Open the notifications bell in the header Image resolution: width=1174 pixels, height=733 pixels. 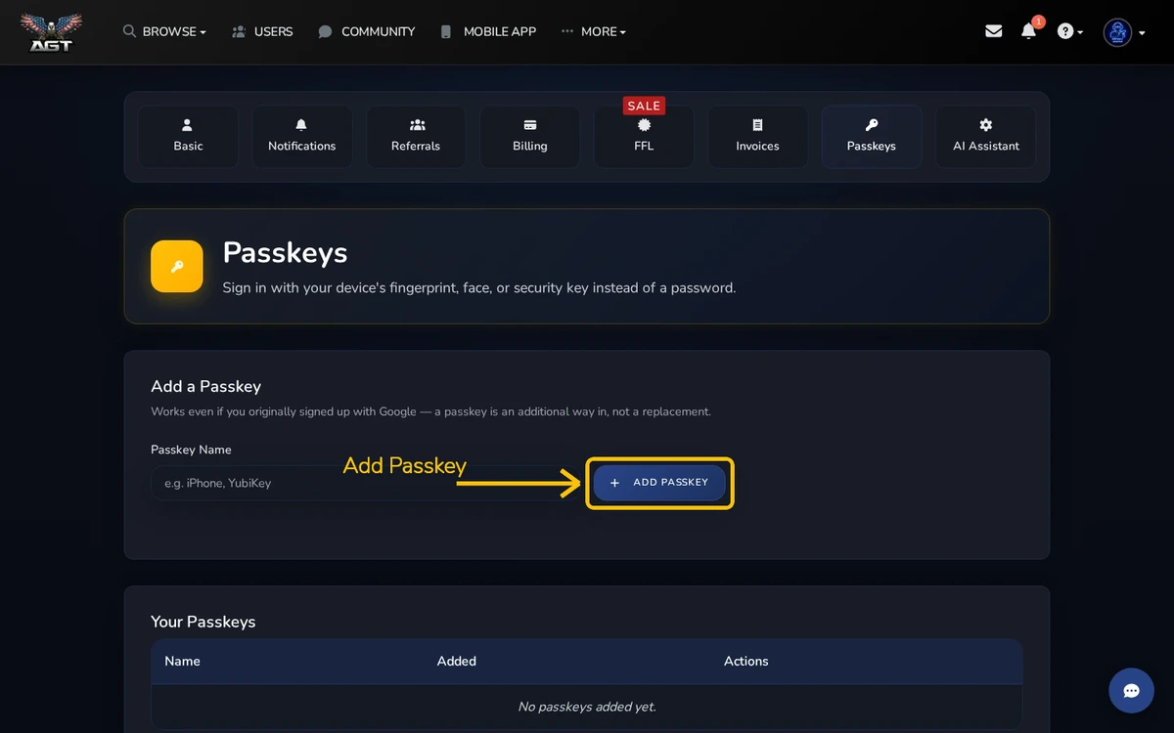tap(1028, 31)
